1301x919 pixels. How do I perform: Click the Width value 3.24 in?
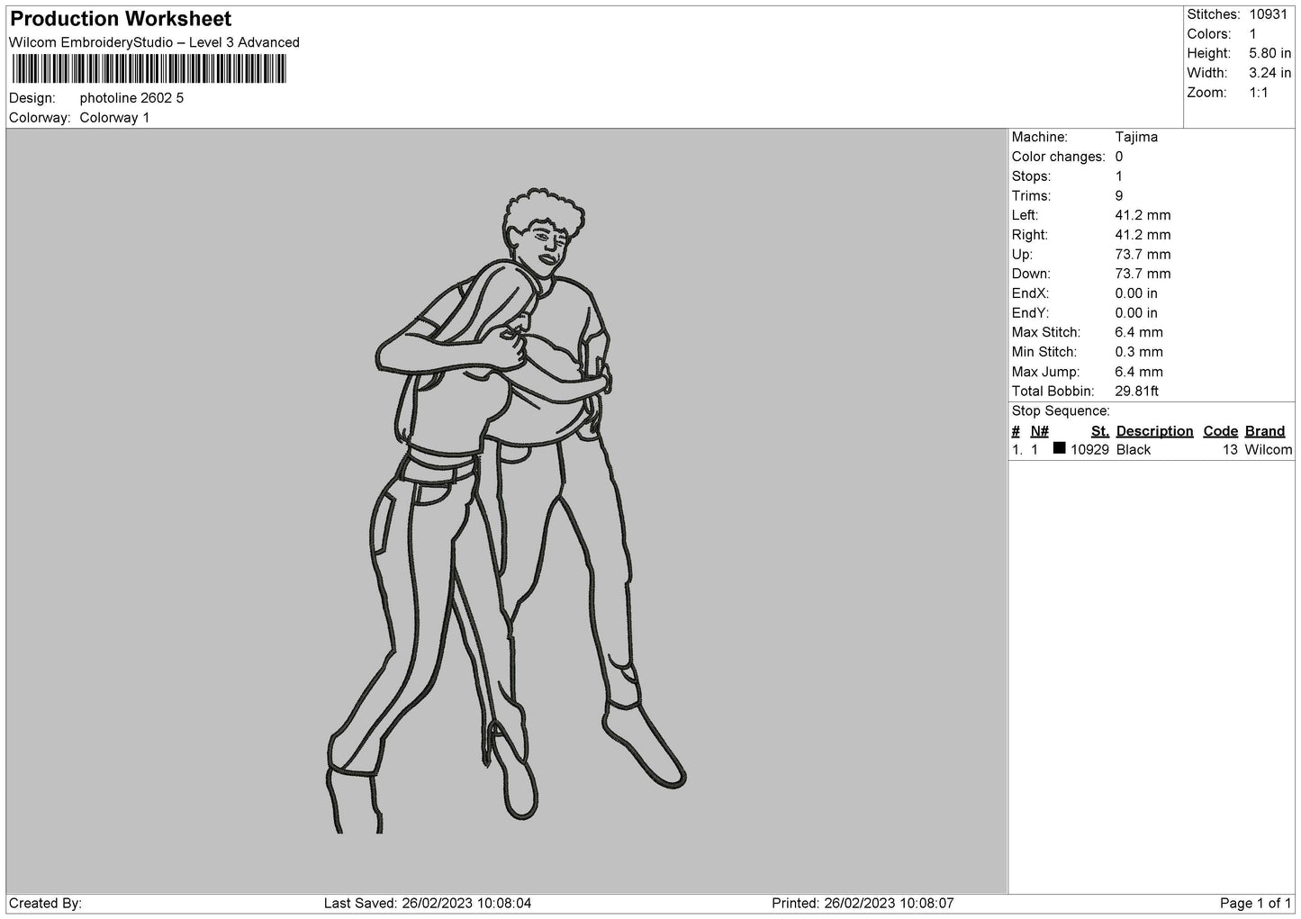click(x=1269, y=73)
